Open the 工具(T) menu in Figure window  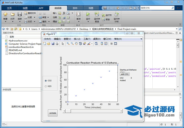pos(87,39)
